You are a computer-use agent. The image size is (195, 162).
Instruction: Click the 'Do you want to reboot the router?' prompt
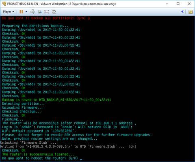40,158
